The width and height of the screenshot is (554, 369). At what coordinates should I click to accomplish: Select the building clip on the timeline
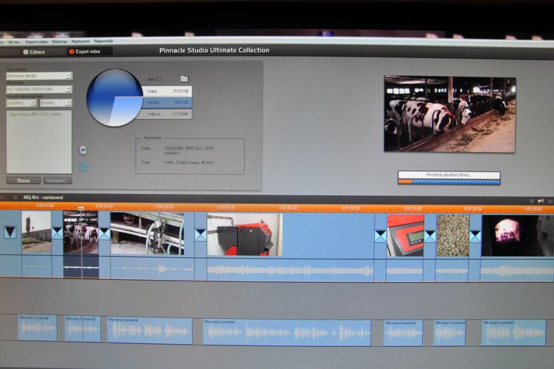click(36, 231)
